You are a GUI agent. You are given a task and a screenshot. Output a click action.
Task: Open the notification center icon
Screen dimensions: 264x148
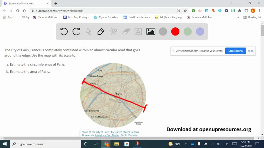click(x=257, y=144)
